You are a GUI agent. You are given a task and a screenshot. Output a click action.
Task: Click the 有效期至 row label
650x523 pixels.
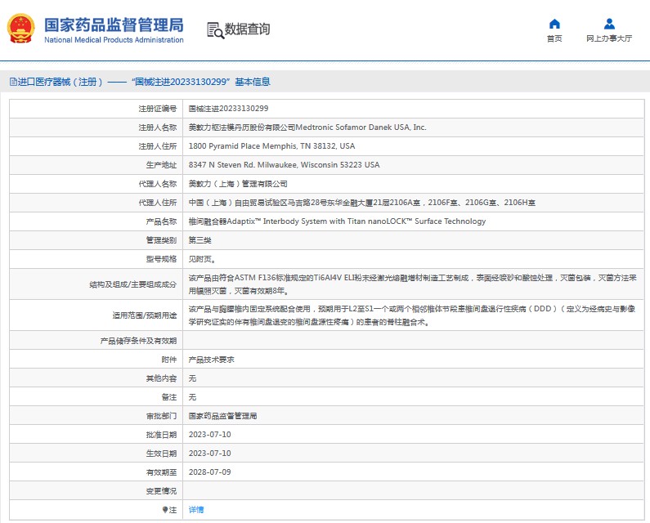pos(161,472)
